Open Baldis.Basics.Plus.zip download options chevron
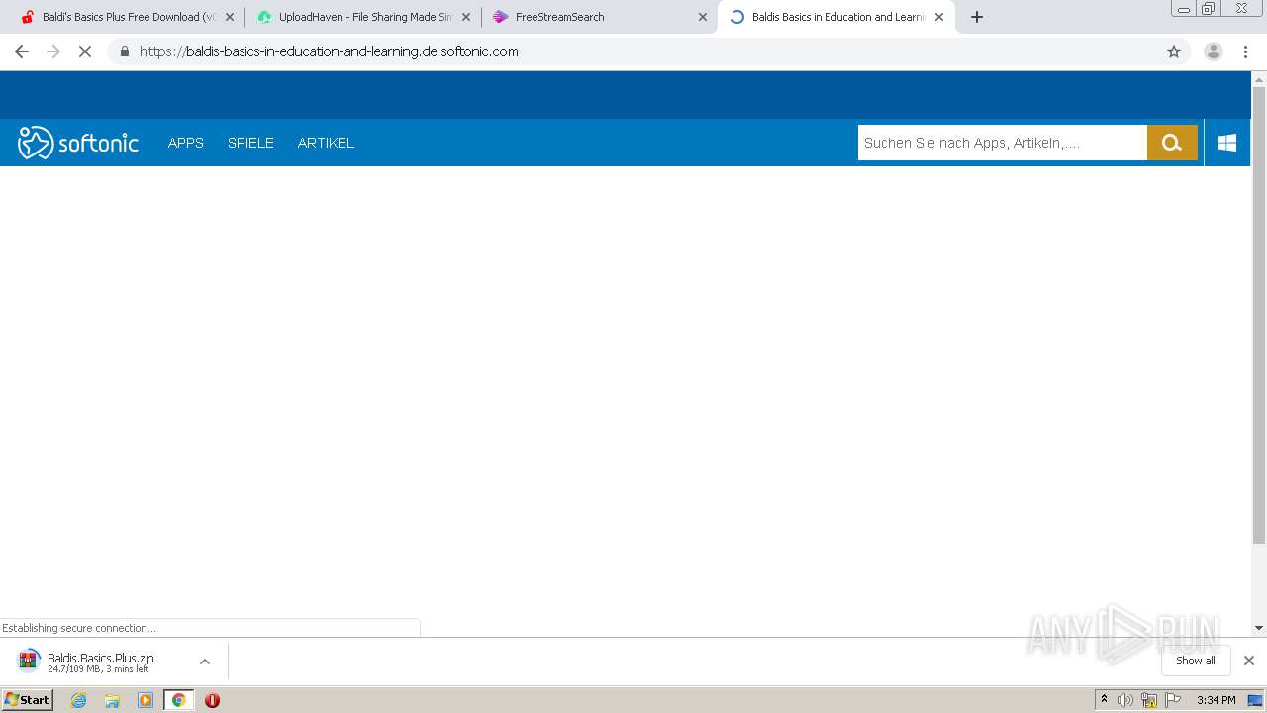1267x713 pixels. tap(205, 662)
